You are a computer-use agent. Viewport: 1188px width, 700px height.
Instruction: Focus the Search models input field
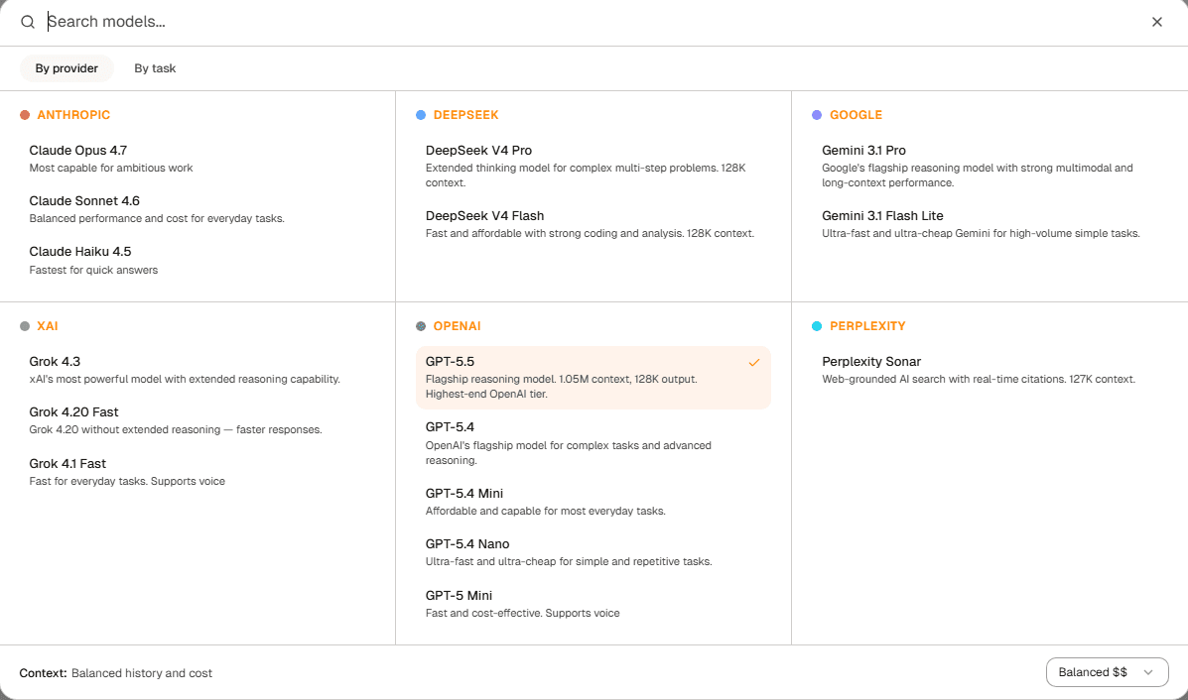pos(591,22)
